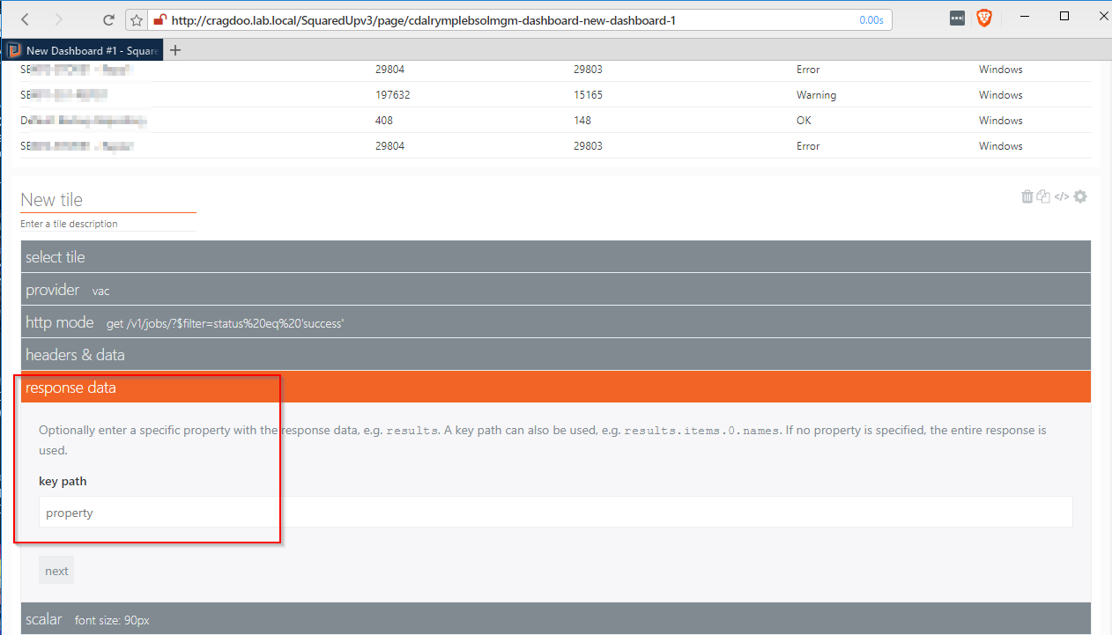
Task: Open a new browser tab
Action: [175, 50]
